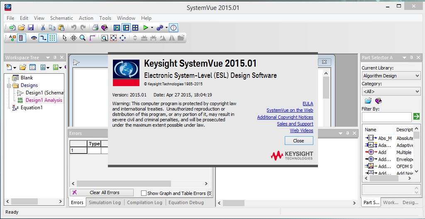Open the Tools menu

(105, 18)
